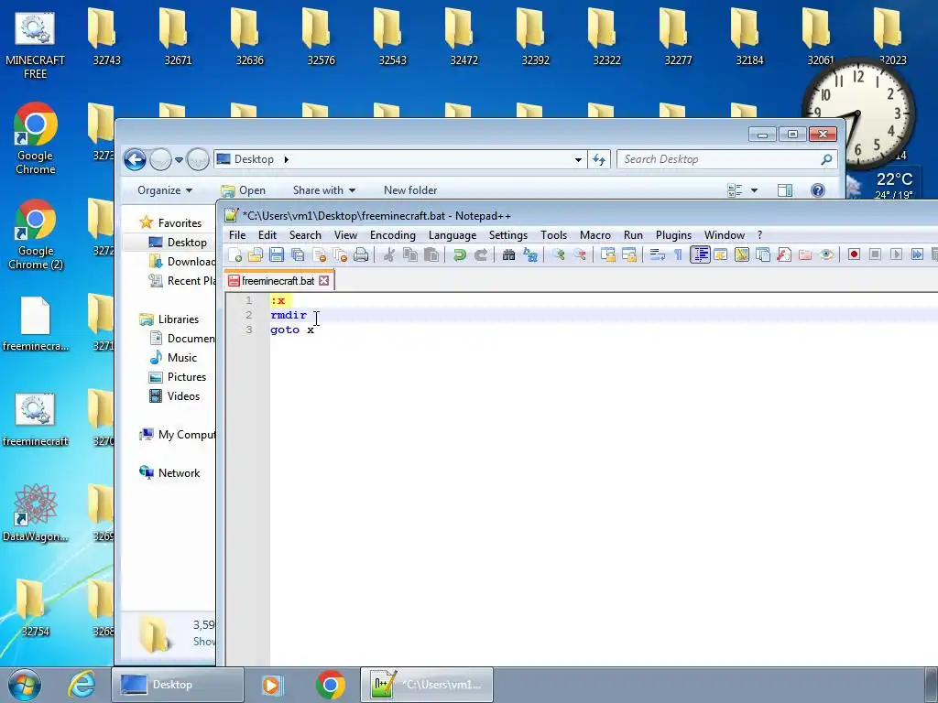938x703 pixels.
Task: Open the address bar history dropdown
Action: 578,159
